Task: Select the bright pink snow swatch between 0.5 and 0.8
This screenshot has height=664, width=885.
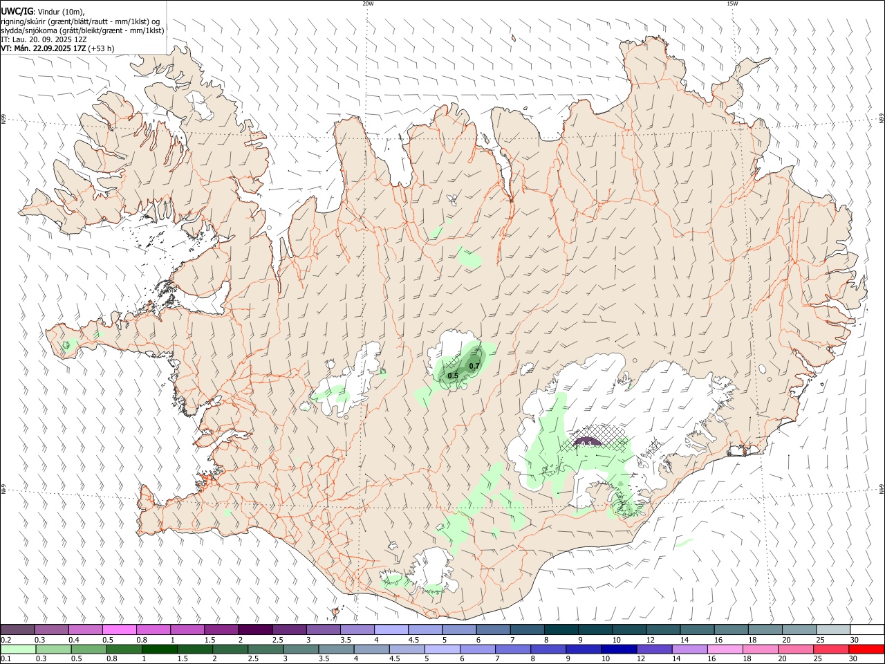Action: tap(119, 629)
